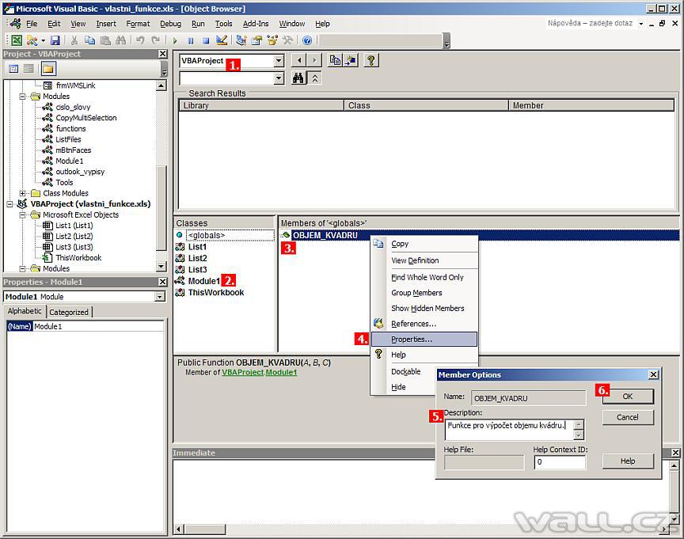Follow the VBAProject link
684x539 pixels.
tap(242, 373)
